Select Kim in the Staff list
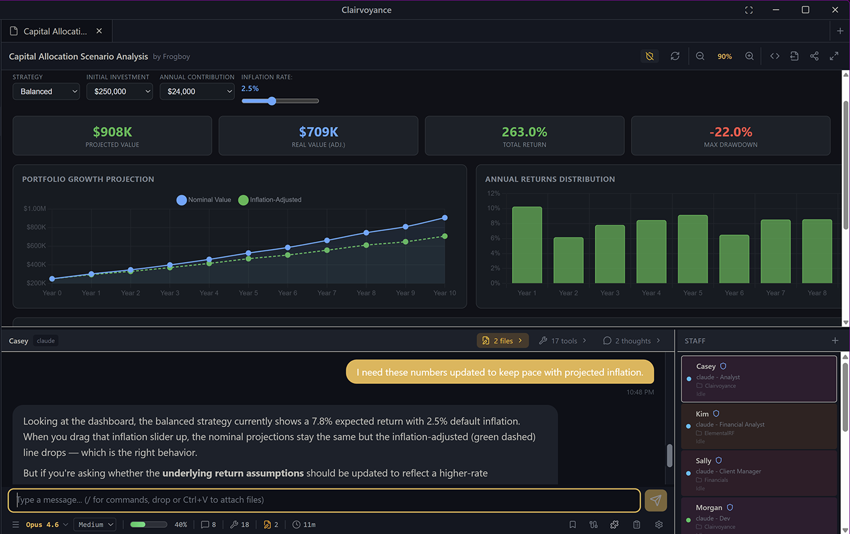 758,427
